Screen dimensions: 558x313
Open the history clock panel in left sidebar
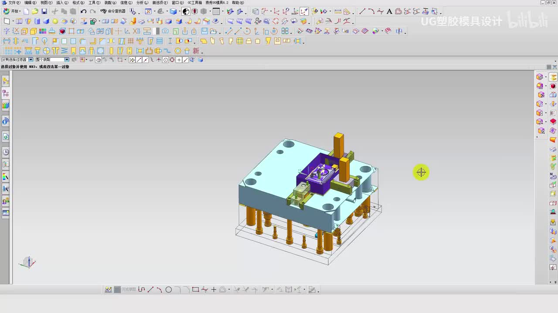[6, 152]
